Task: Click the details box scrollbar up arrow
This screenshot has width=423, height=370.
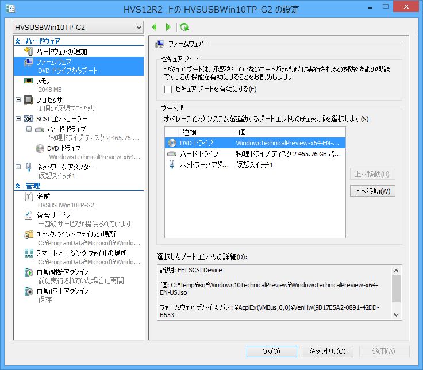Action: tap(397, 271)
